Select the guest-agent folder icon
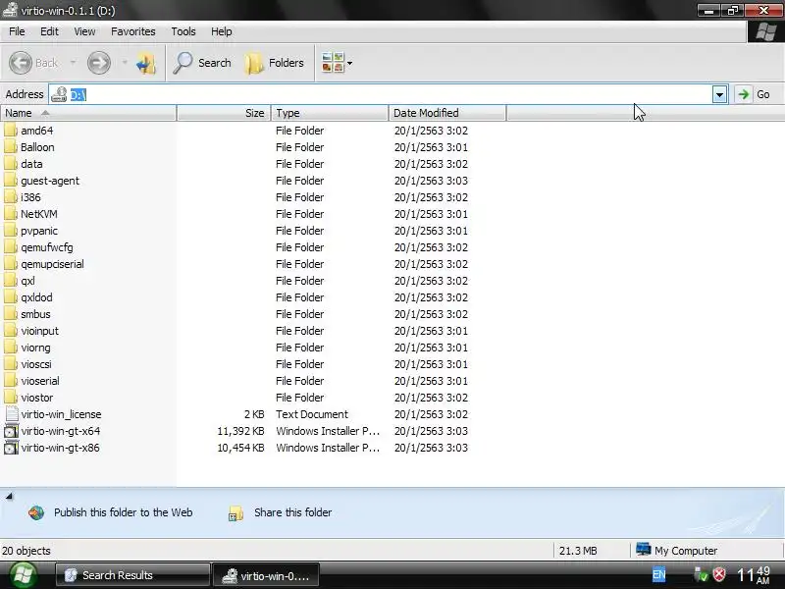Screen dimensions: 785x589 11,181
